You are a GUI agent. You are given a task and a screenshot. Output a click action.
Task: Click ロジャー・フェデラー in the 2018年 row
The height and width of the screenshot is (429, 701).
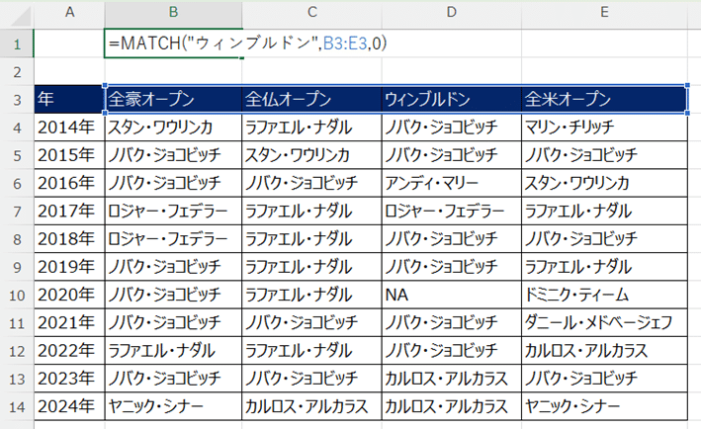[173, 238]
